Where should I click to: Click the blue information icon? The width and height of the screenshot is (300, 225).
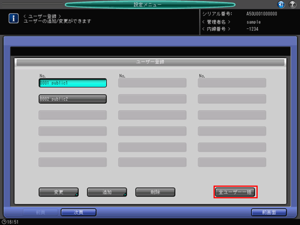[x=13, y=19]
